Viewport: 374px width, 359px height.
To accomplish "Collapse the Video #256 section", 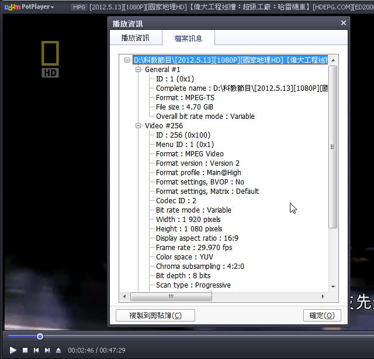I will coord(138,125).
